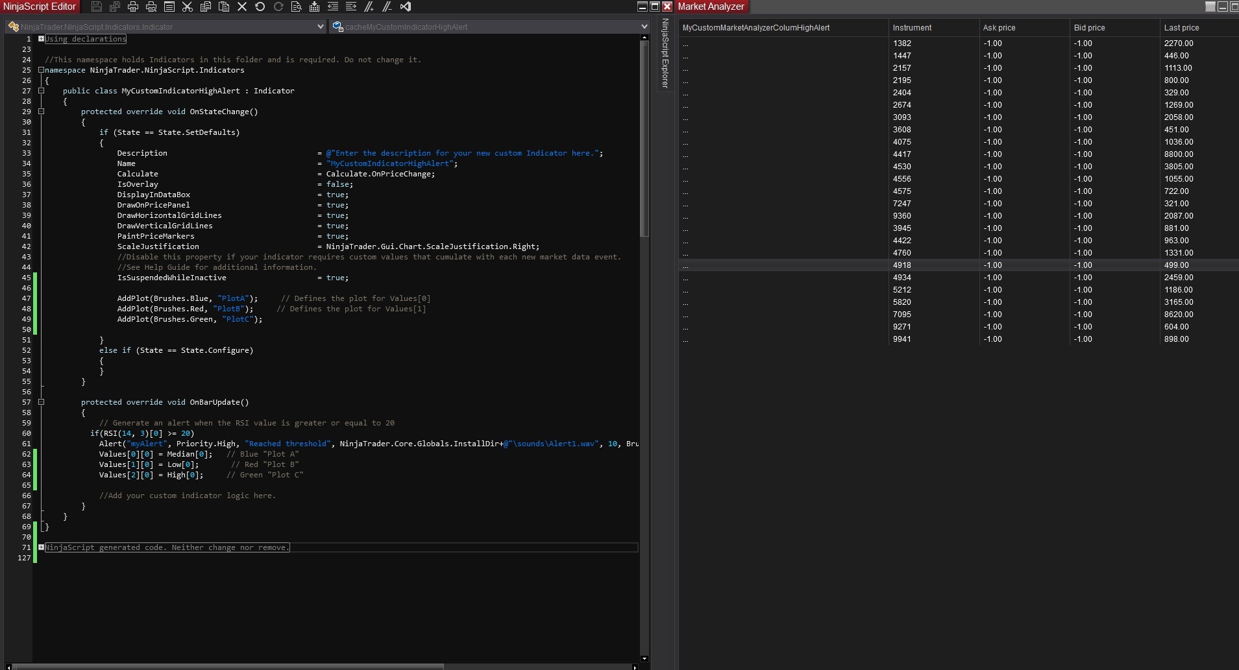Open the Visual Studio icon
Viewport: 1239px width, 670px height.
tap(406, 6)
